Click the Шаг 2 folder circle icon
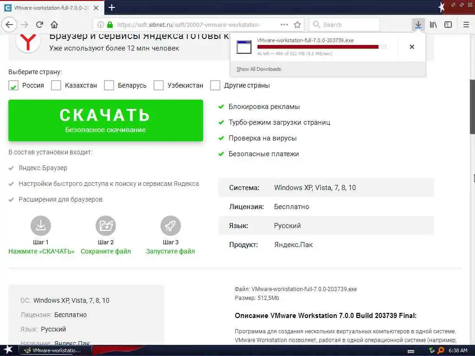This screenshot has width=475, height=356. [x=106, y=226]
